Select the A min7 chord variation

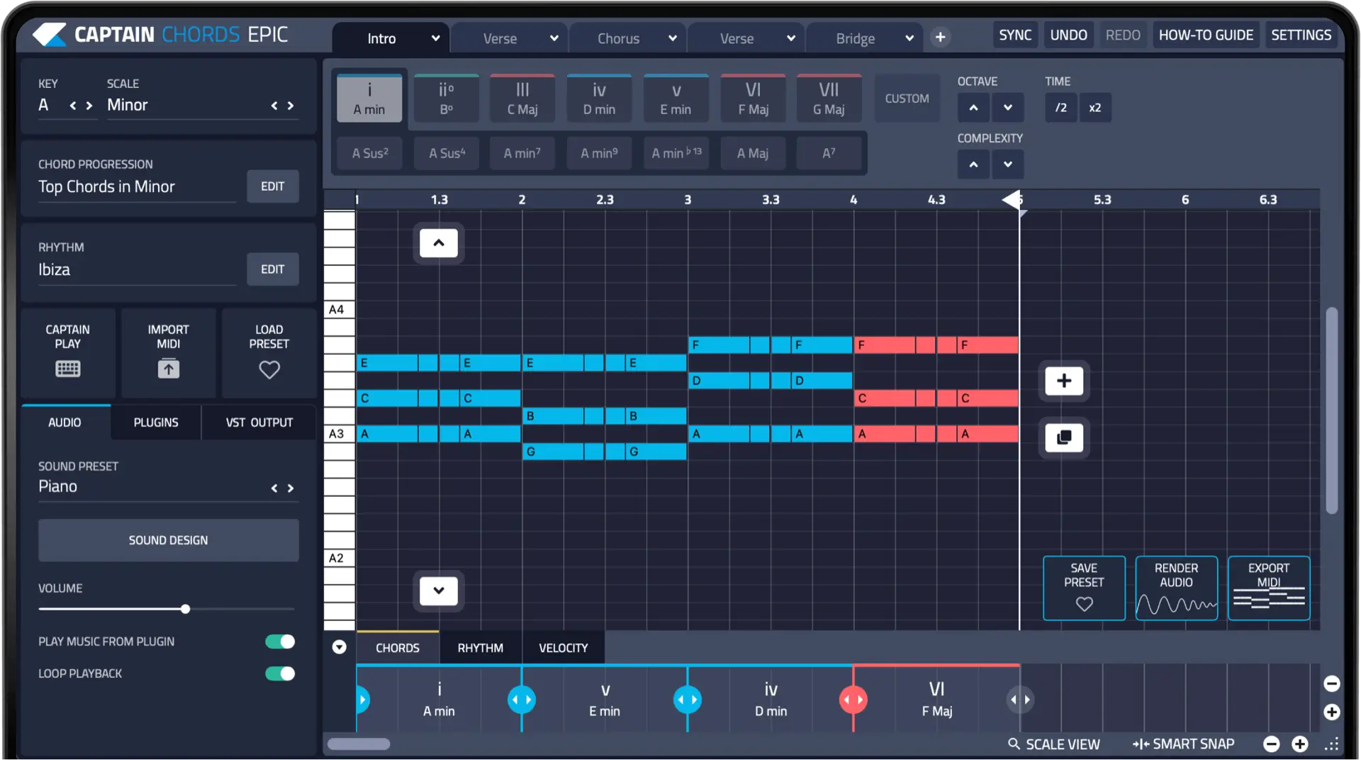click(522, 153)
